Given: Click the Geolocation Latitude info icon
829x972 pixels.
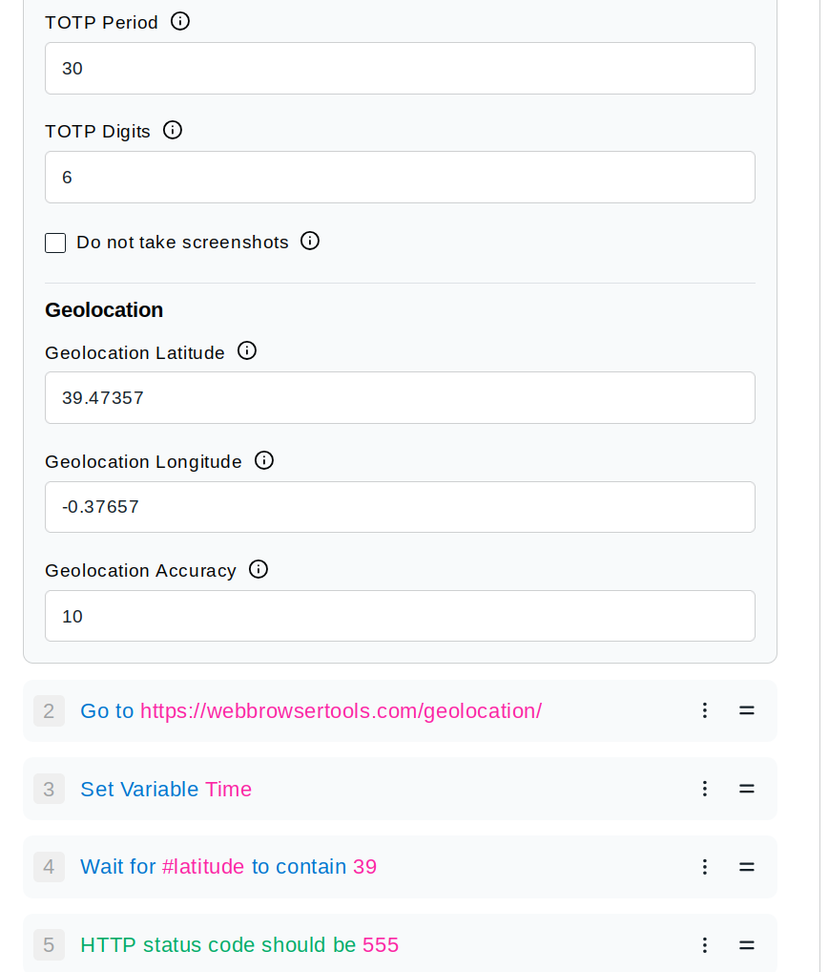Looking at the screenshot, I should coord(246,350).
